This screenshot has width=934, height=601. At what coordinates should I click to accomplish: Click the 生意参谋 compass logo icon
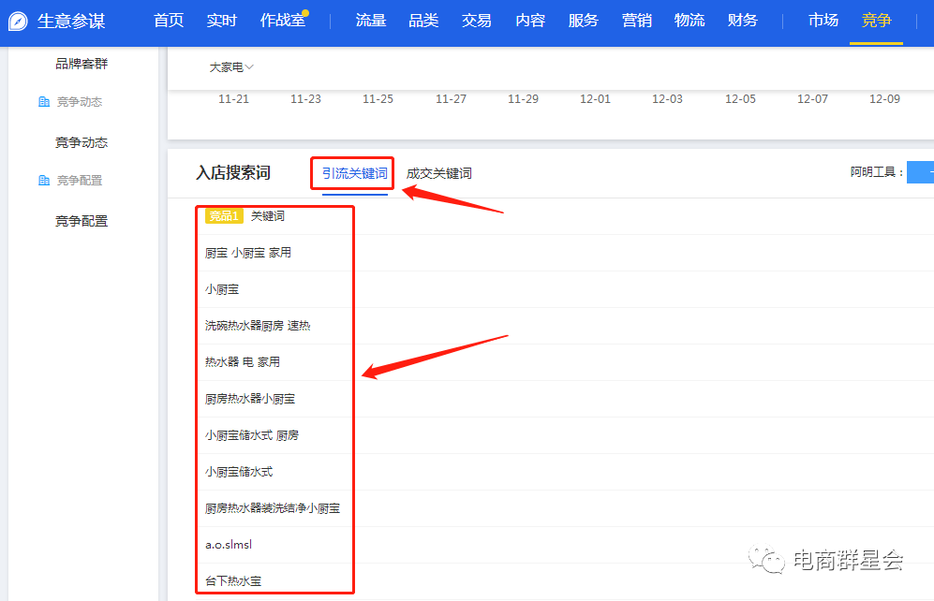point(18,21)
